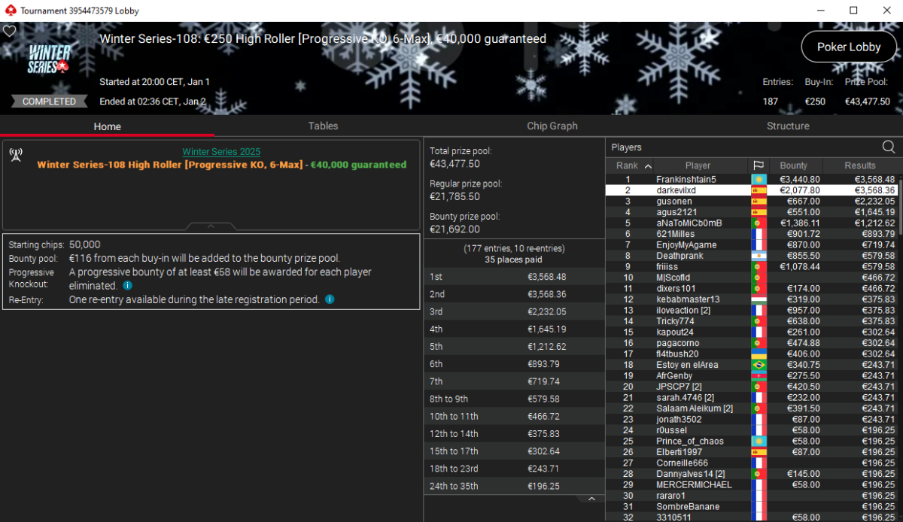Viewport: 903px width, 522px height.
Task: Collapse the prize payout list chevron
Action: point(591,499)
